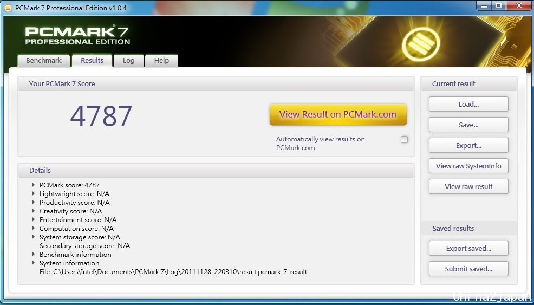Maximize the PCMark 7 window

click(x=499, y=5)
